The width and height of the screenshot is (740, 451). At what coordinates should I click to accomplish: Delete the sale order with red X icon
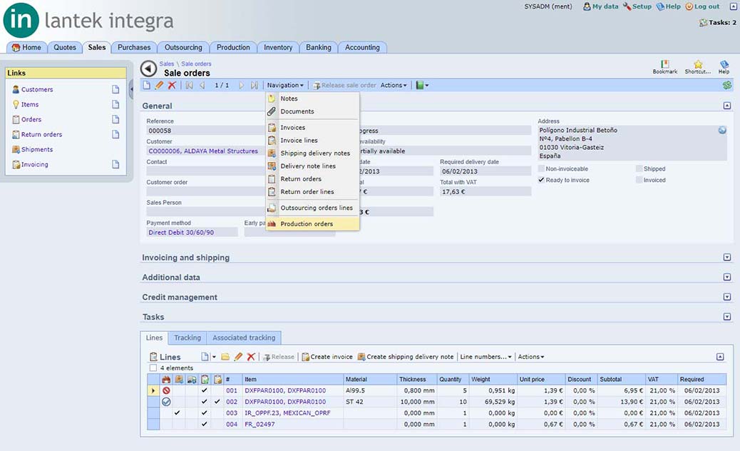click(172, 85)
